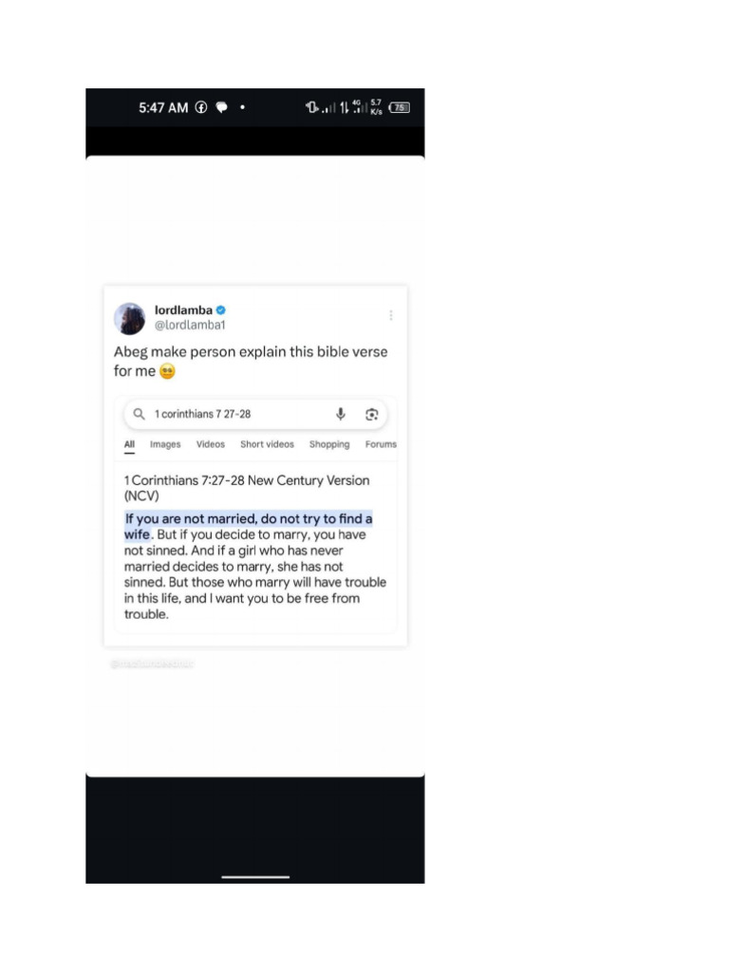The image size is (729, 972).
Task: Open the three-dot tweet options menu
Action: pyautogui.click(x=390, y=315)
